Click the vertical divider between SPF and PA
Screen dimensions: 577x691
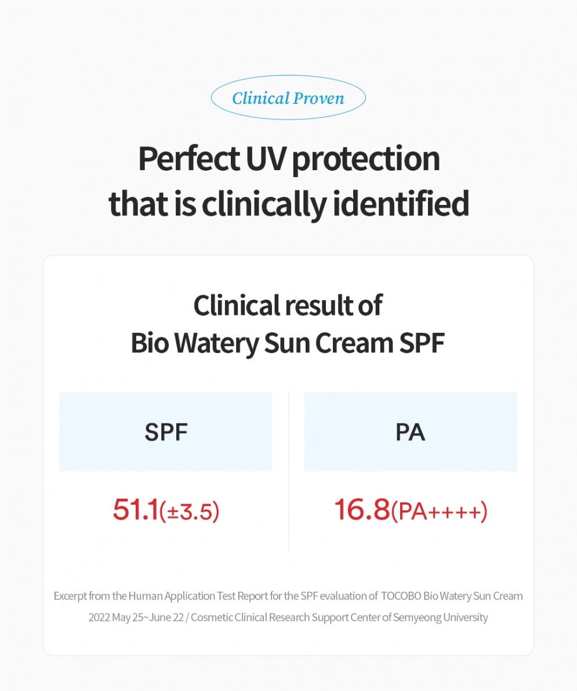tap(289, 470)
